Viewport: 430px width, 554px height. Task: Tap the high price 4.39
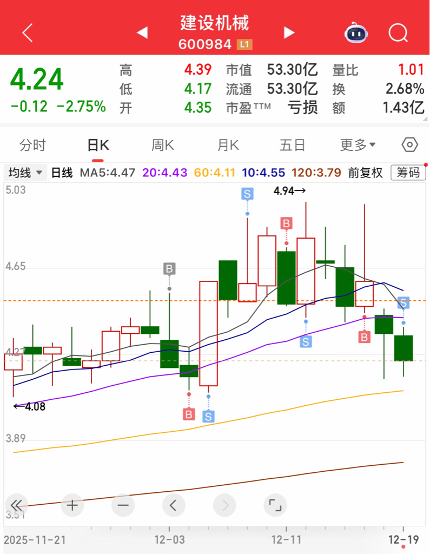click(198, 70)
